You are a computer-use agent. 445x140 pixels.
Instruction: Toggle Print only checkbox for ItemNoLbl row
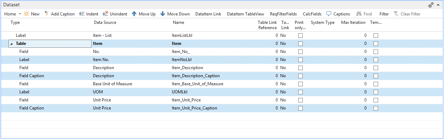coord(300,60)
